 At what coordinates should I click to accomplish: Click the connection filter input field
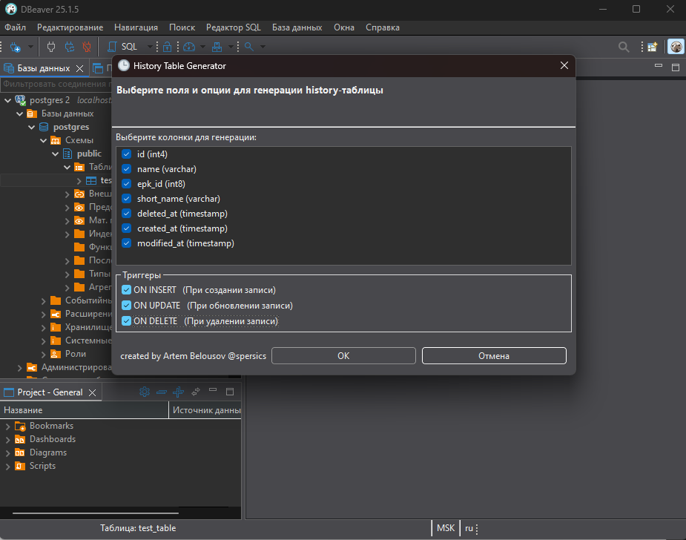[x=57, y=84]
